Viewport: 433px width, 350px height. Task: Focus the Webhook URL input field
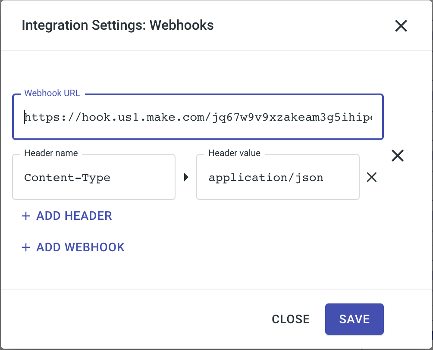tap(198, 117)
